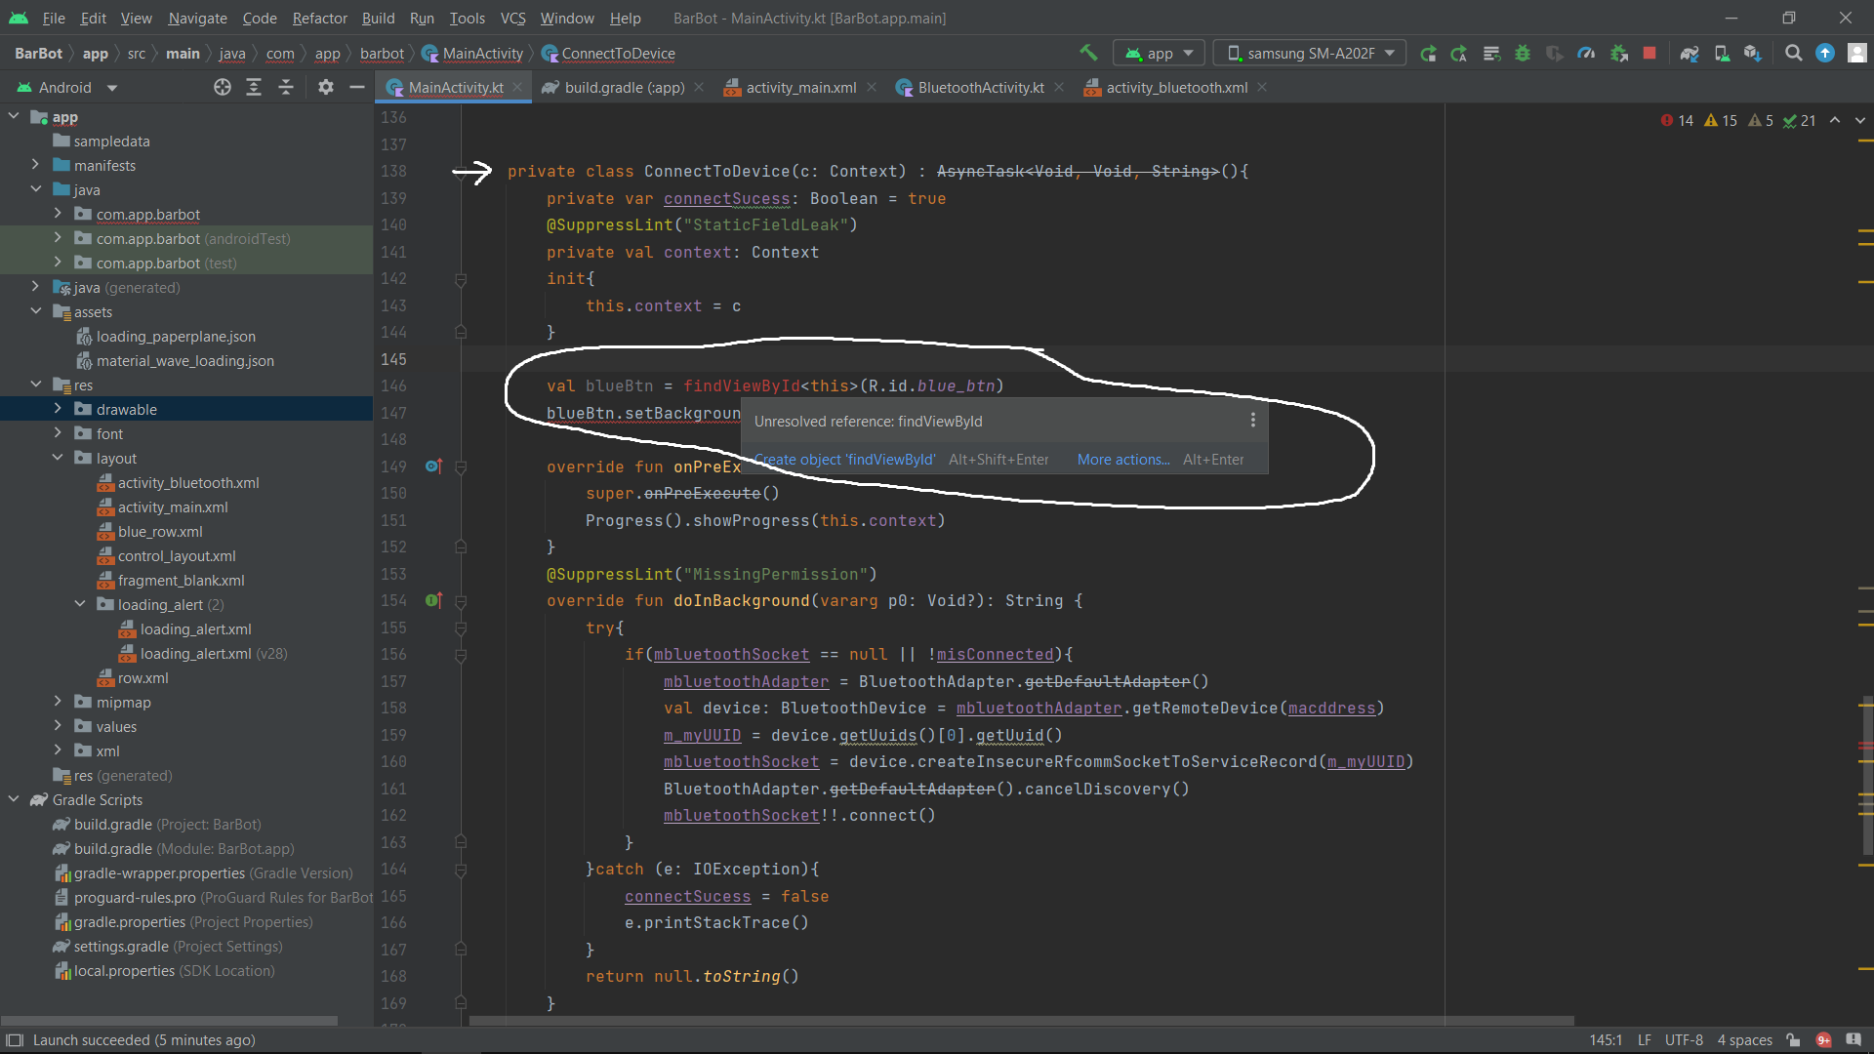Open Search Everywhere magnifier

(1794, 54)
